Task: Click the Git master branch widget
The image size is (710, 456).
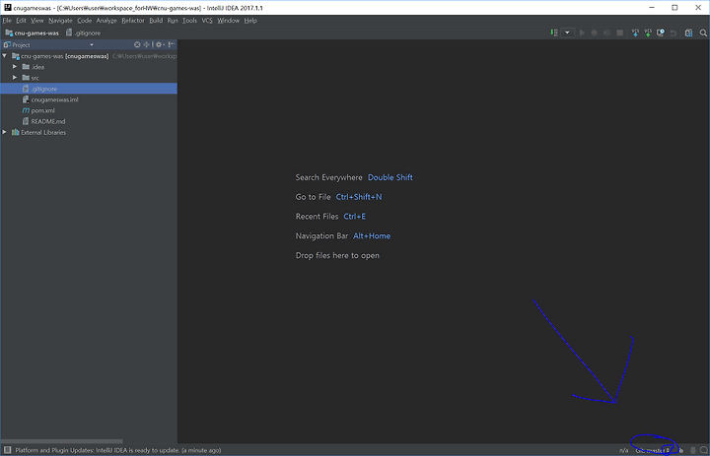Action: coord(653,450)
